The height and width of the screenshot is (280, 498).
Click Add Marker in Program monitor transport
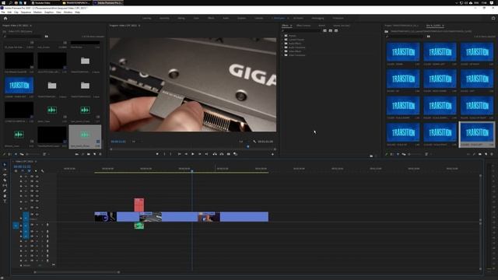pyautogui.click(x=157, y=154)
